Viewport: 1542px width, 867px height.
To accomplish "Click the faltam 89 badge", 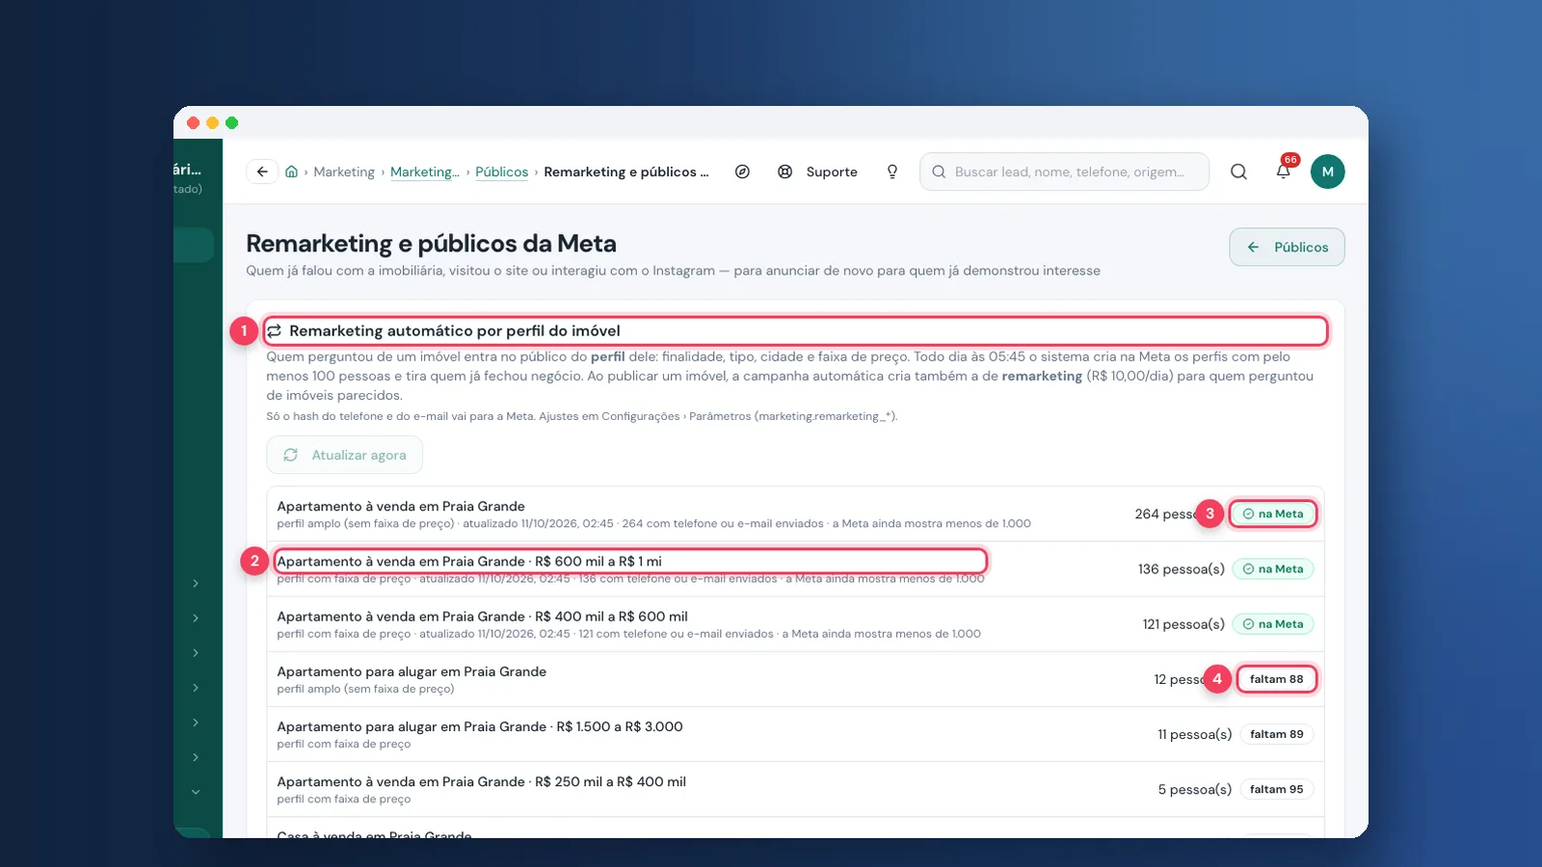I will click(1277, 734).
